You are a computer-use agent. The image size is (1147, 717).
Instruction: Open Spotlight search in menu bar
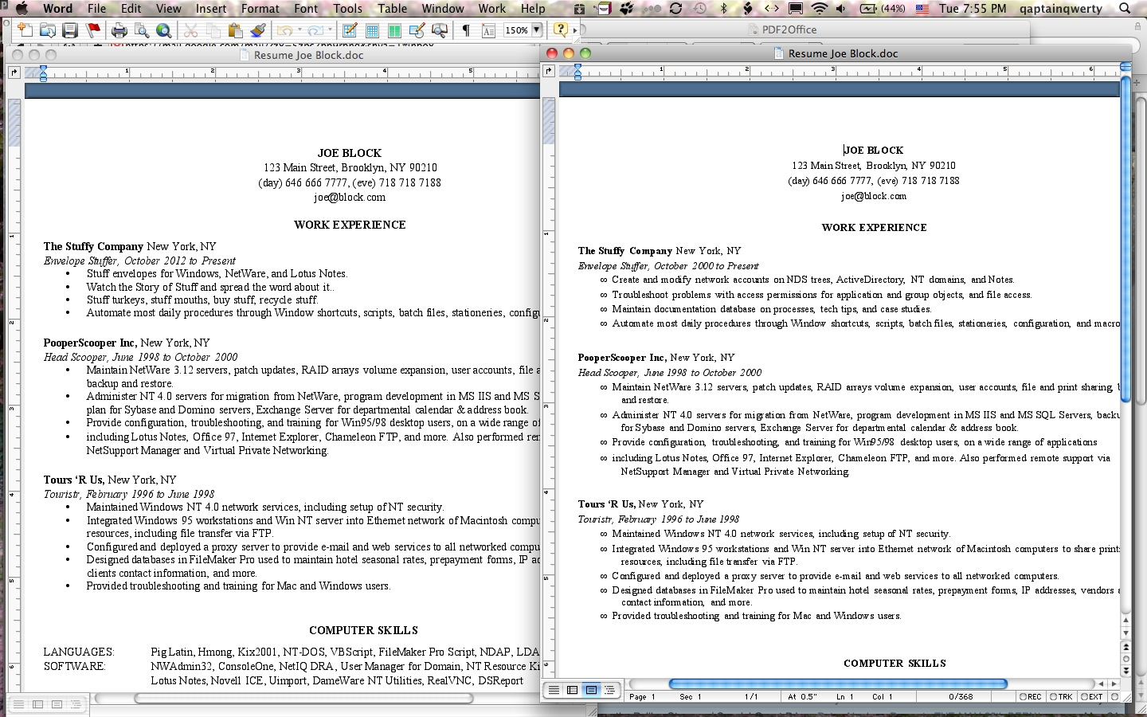pos(1125,9)
